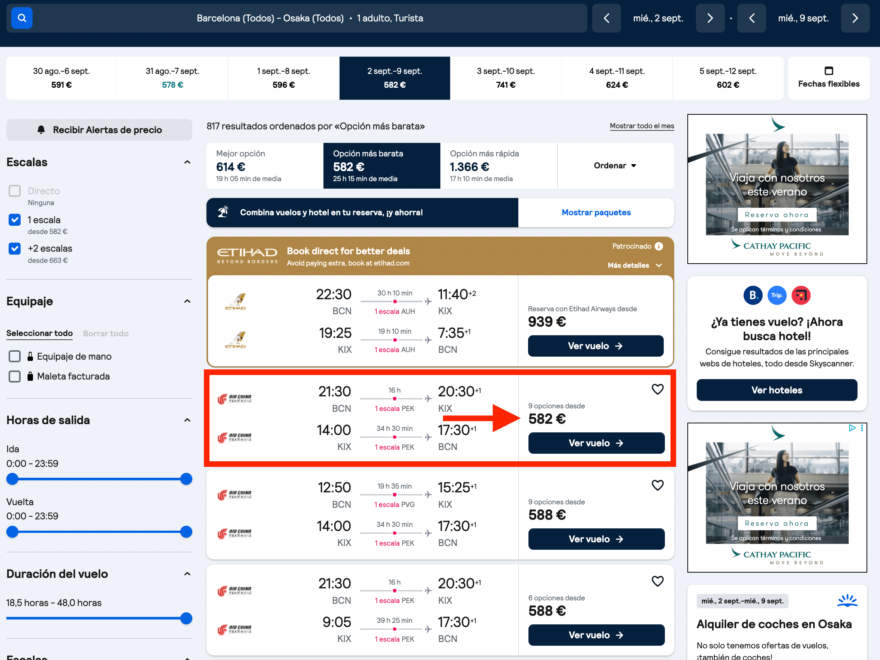Save the 6 opciones 588 € flight heart

click(657, 581)
